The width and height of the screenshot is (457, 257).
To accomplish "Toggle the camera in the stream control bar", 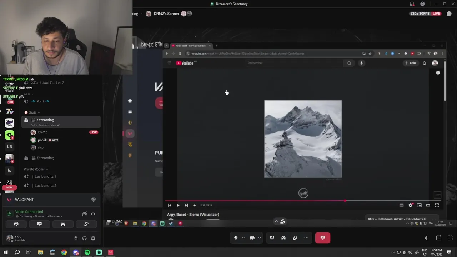I will coord(252,238).
